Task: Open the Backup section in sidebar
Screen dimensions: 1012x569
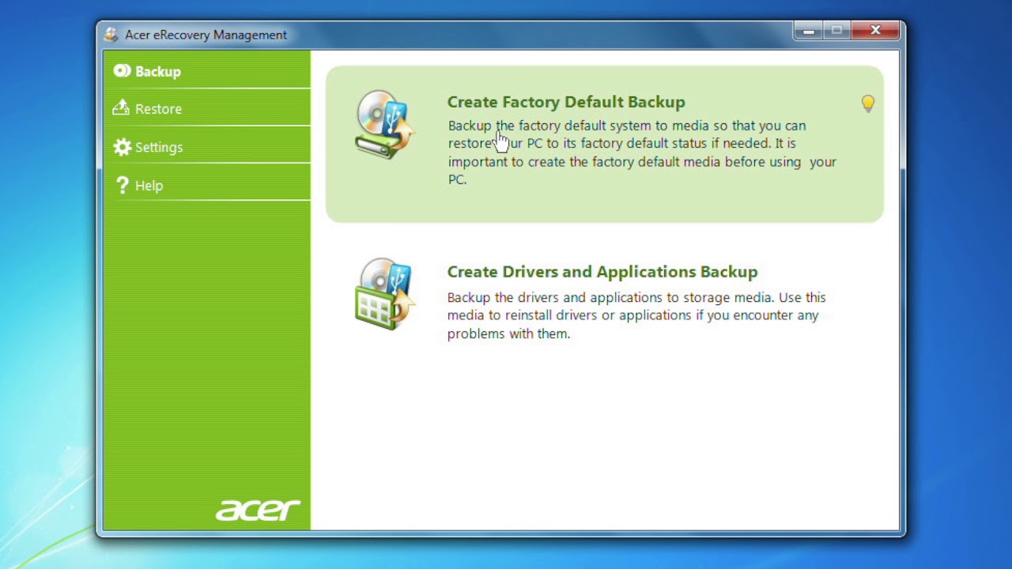Action: (x=206, y=71)
